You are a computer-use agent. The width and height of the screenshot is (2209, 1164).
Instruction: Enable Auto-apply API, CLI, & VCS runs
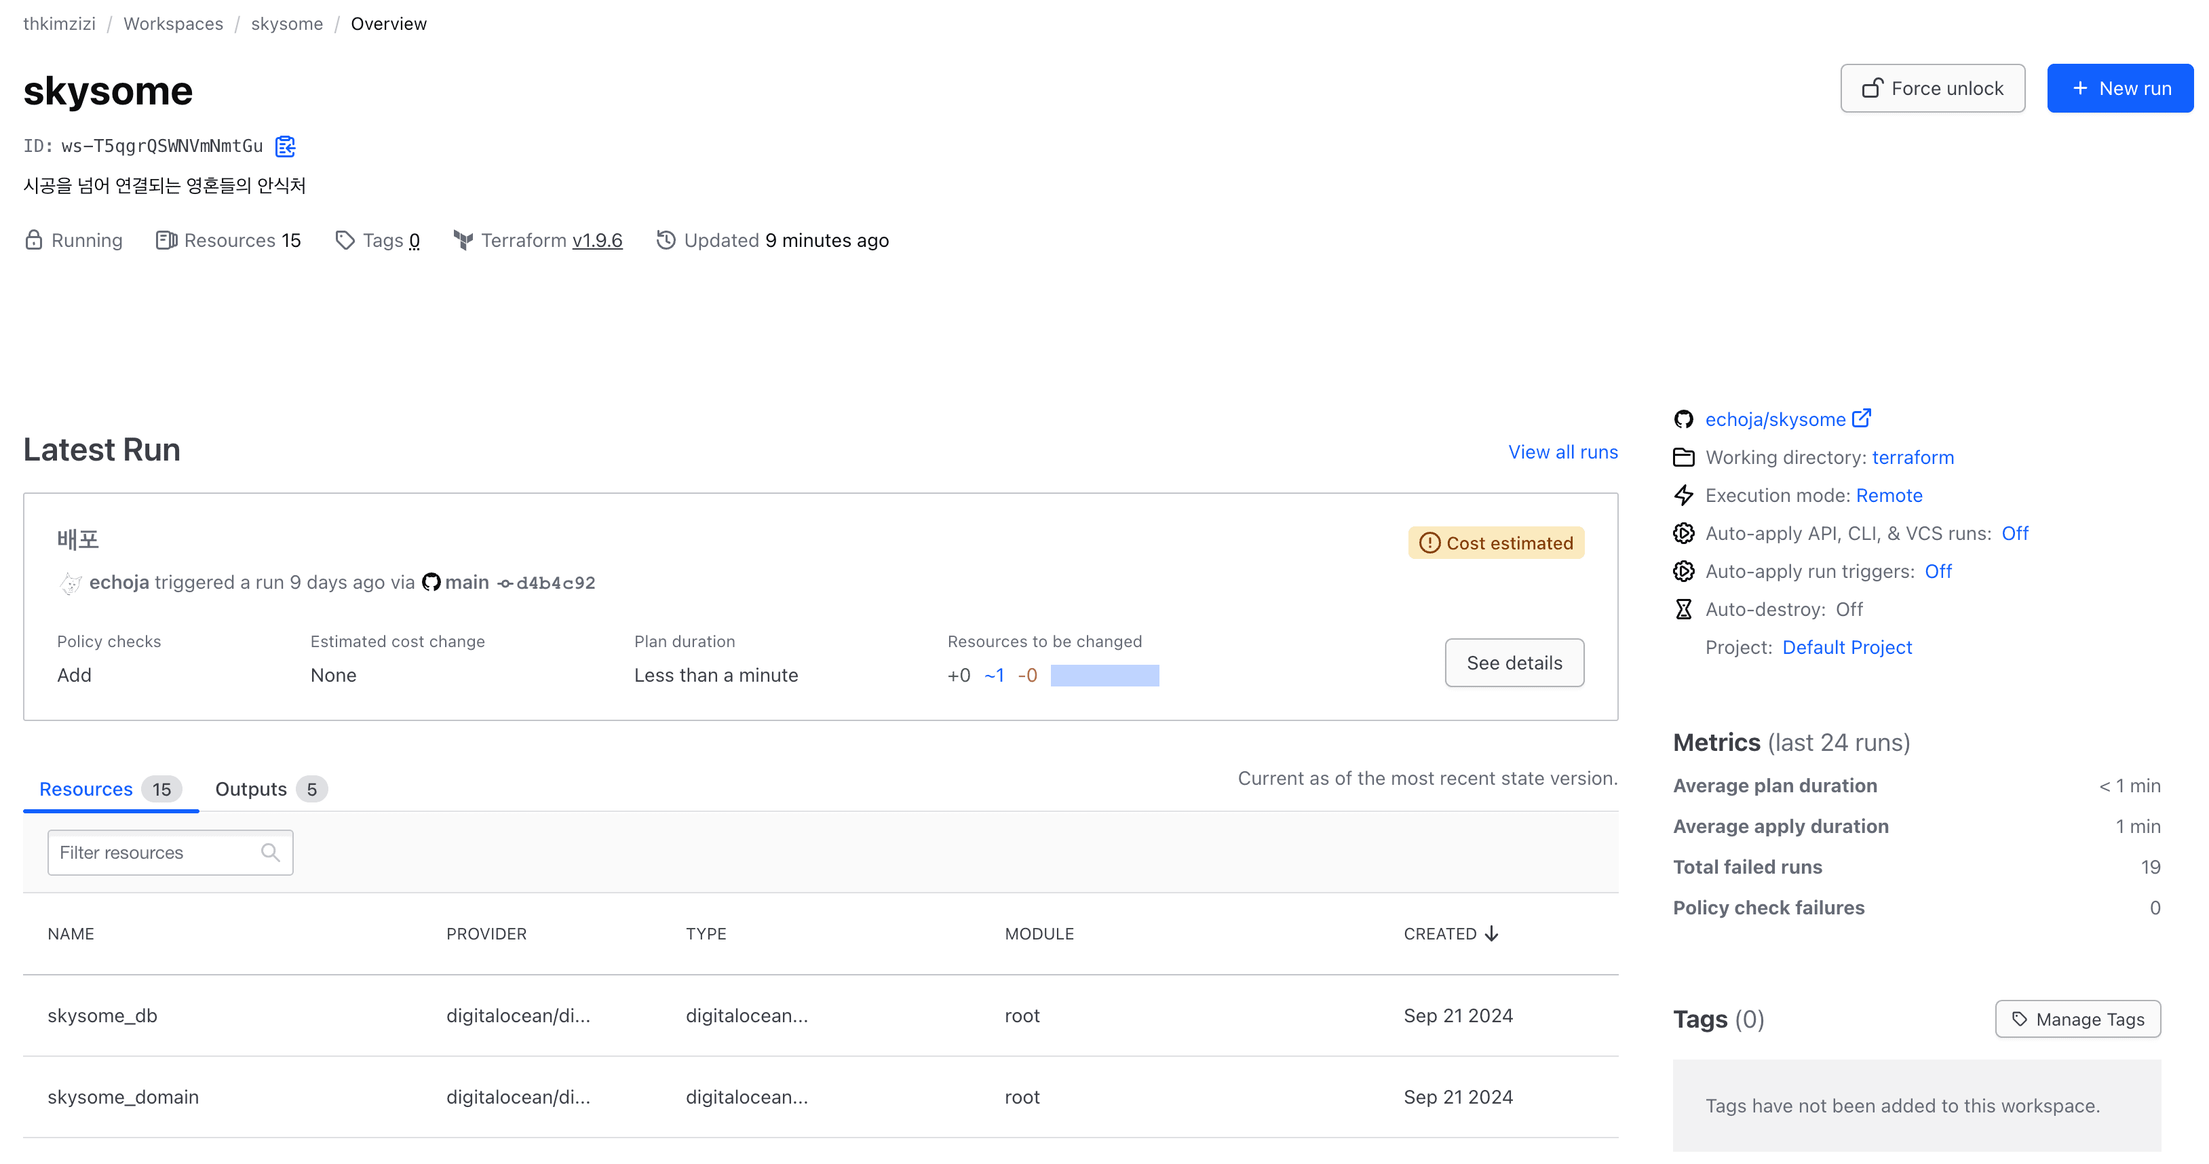point(2015,532)
